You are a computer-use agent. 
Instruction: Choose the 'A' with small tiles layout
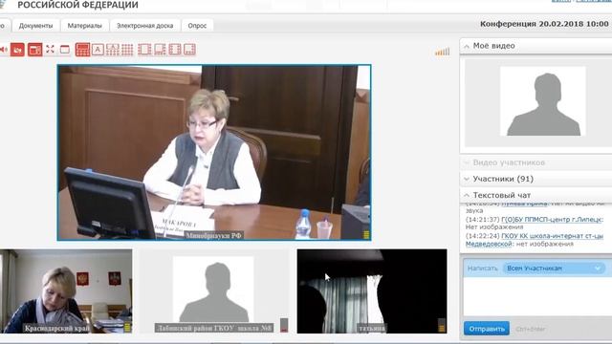point(113,50)
